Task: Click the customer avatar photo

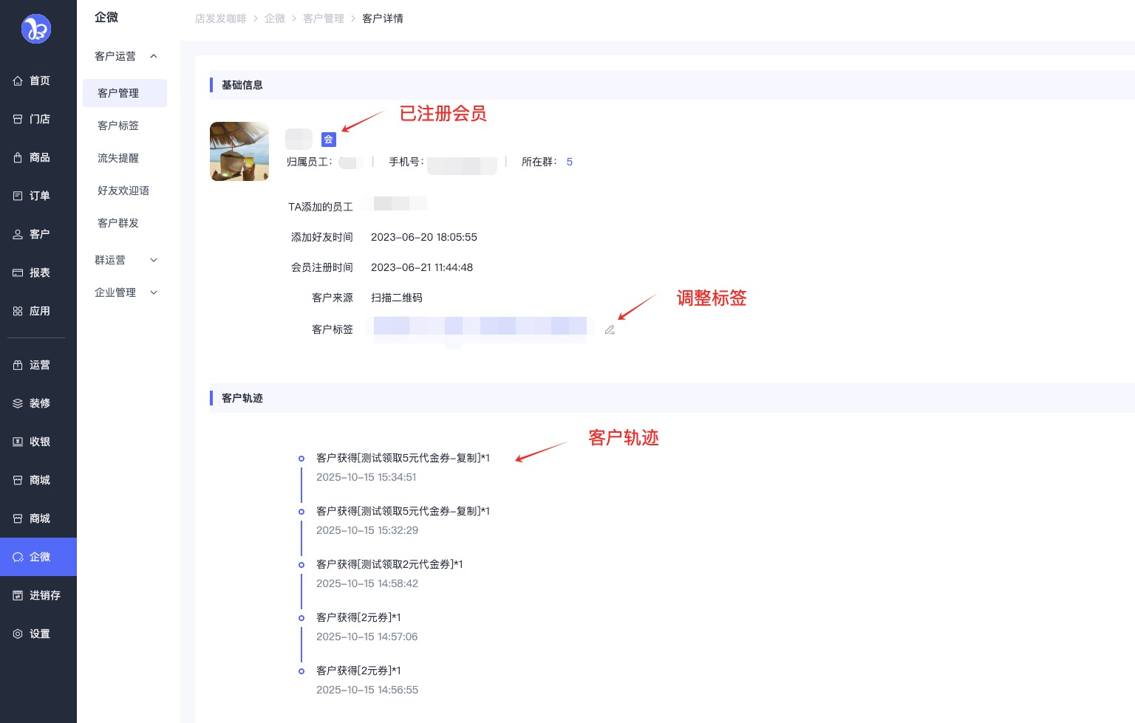Action: pos(239,151)
